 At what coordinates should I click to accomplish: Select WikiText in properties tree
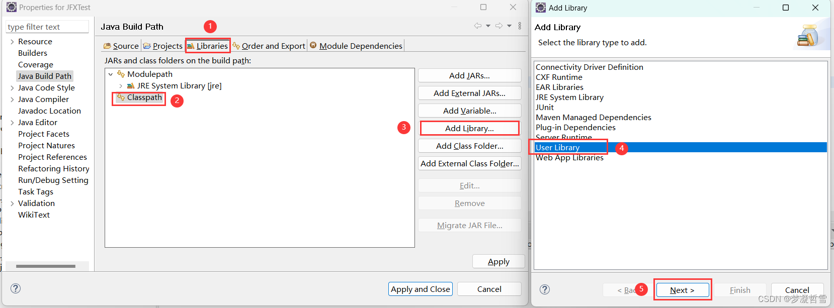(34, 215)
